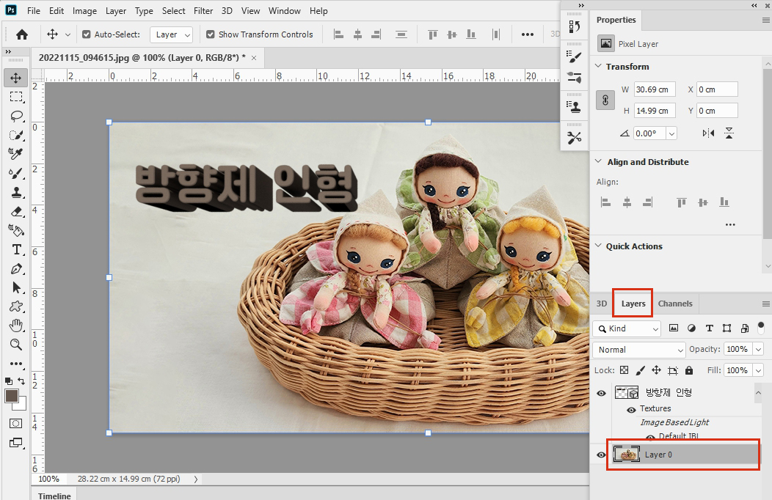Screen dimensions: 772x500
Task: Select the Paint Bucket tool
Action: click(x=16, y=230)
